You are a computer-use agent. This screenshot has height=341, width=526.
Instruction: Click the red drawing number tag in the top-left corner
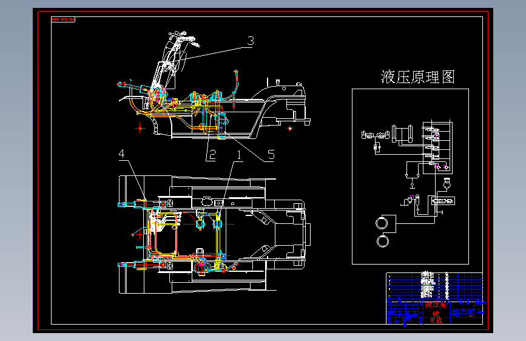tap(63, 19)
